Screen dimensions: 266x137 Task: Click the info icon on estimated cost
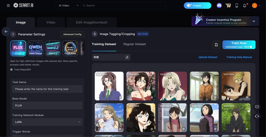pos(251,47)
